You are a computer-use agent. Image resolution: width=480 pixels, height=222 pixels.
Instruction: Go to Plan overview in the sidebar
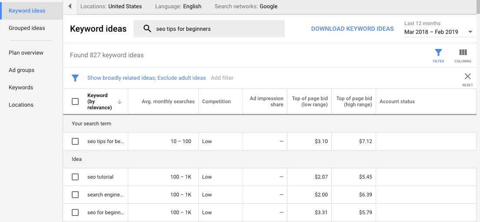(26, 53)
